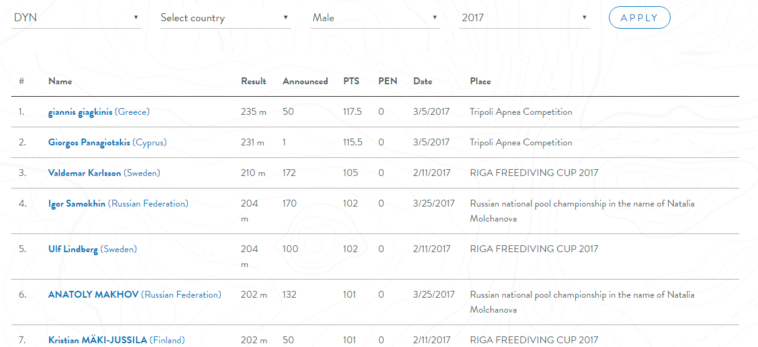
Task: Click the Announced column header
Action: pos(305,81)
